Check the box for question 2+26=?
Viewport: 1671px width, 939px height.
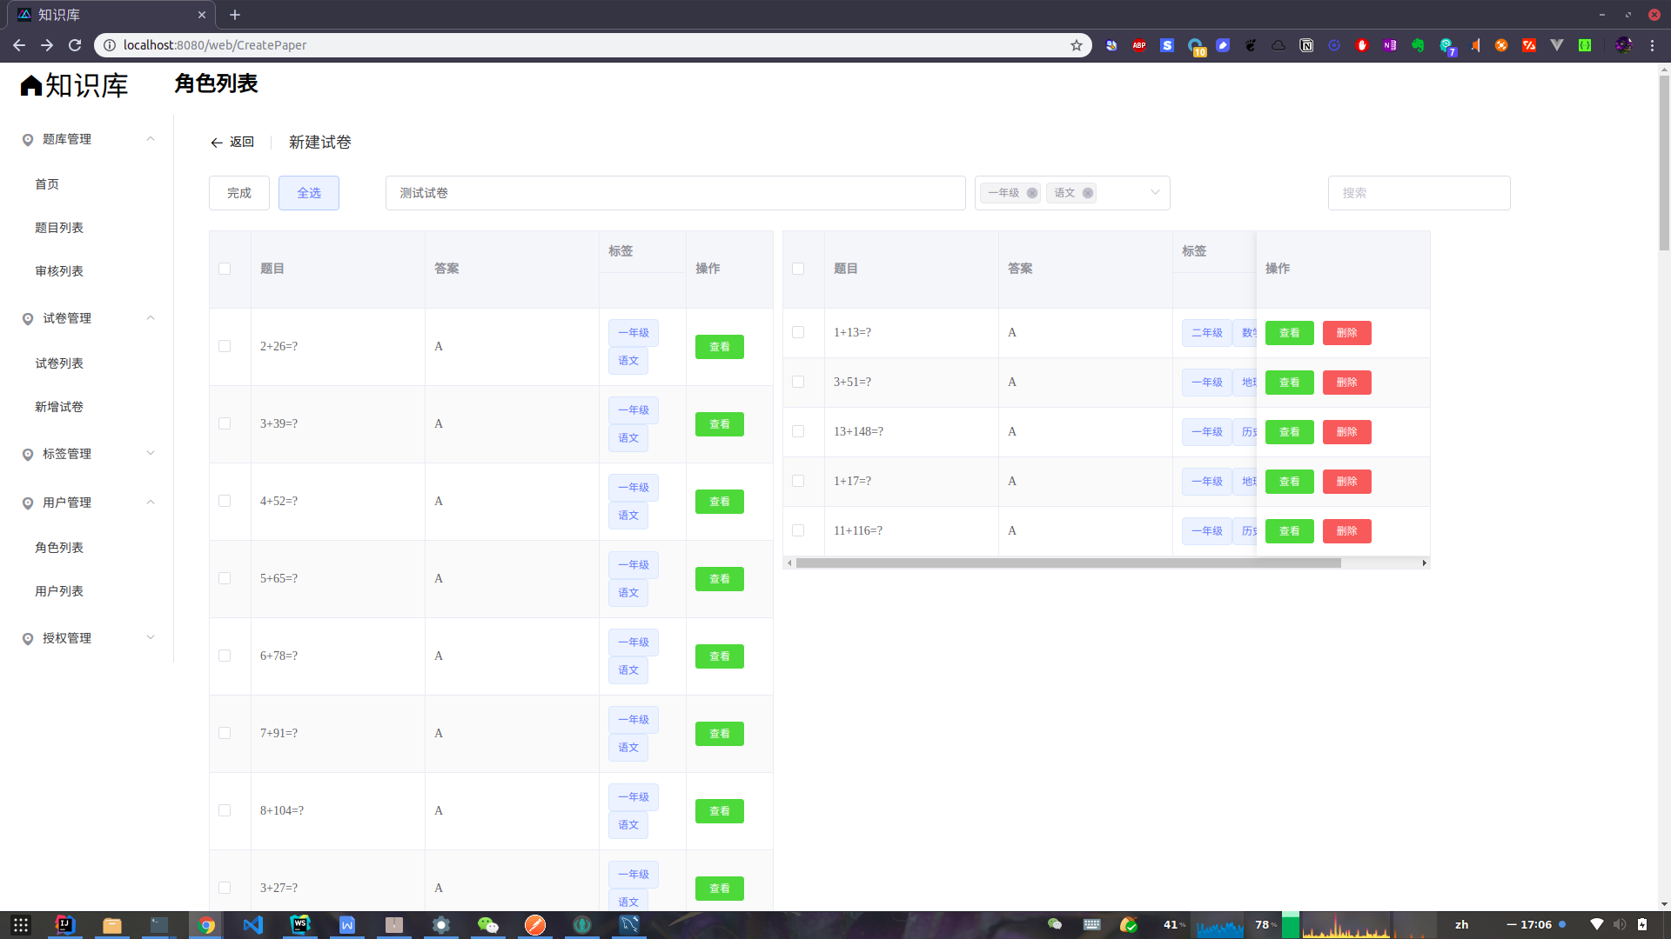pos(225,346)
